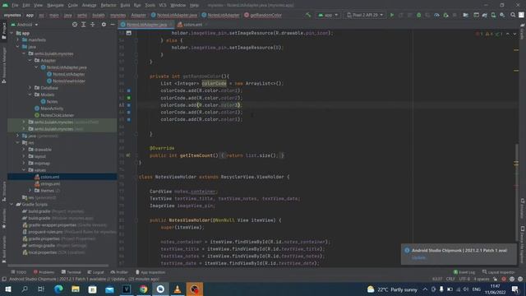Collapse the Adapter package
526x296 pixels.
click(30, 60)
